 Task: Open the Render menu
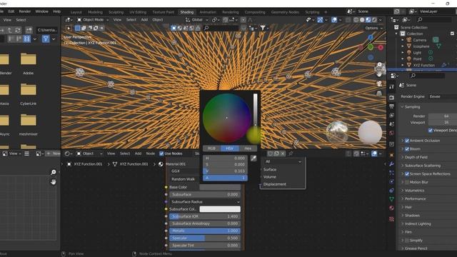pos(25,11)
